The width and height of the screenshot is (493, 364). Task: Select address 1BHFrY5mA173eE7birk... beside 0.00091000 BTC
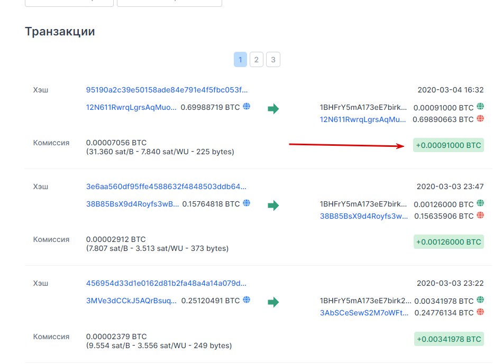click(x=363, y=107)
